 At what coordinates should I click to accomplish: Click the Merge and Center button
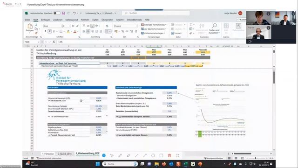click(x=108, y=31)
